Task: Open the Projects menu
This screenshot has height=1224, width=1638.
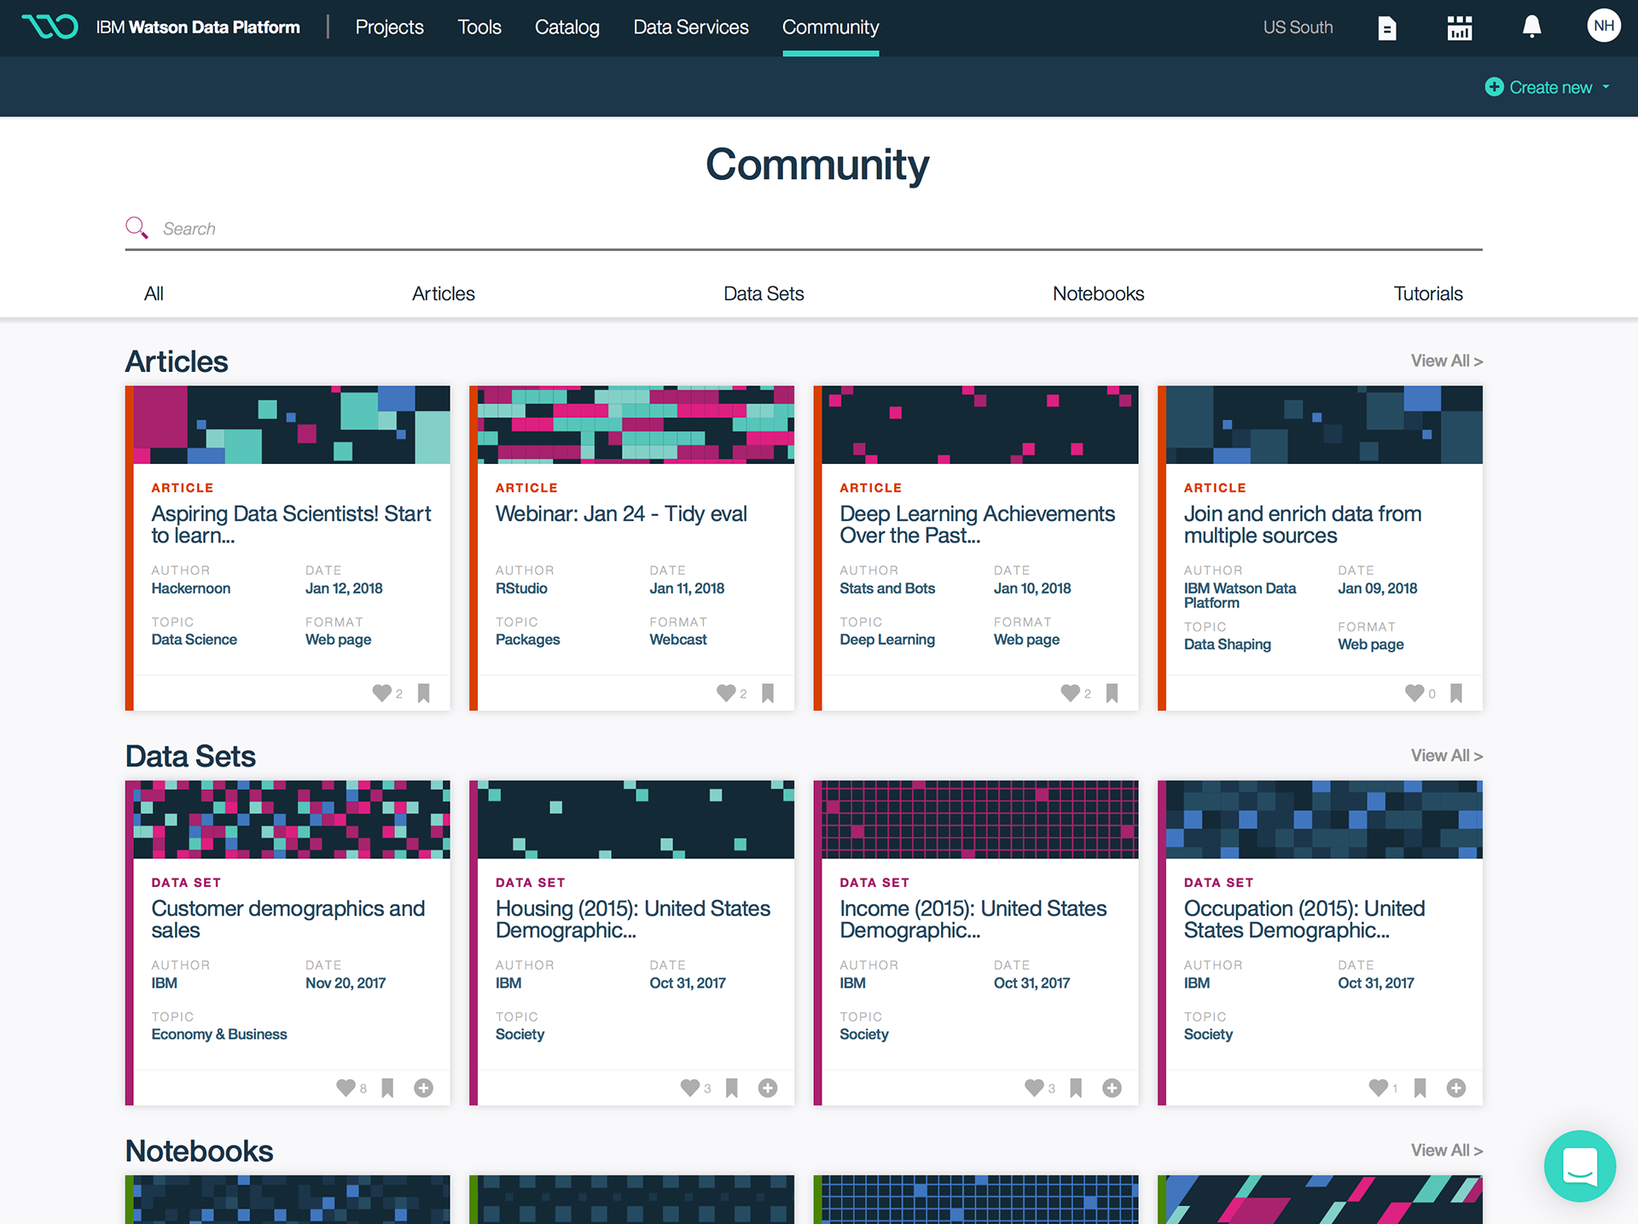Action: coord(389,27)
